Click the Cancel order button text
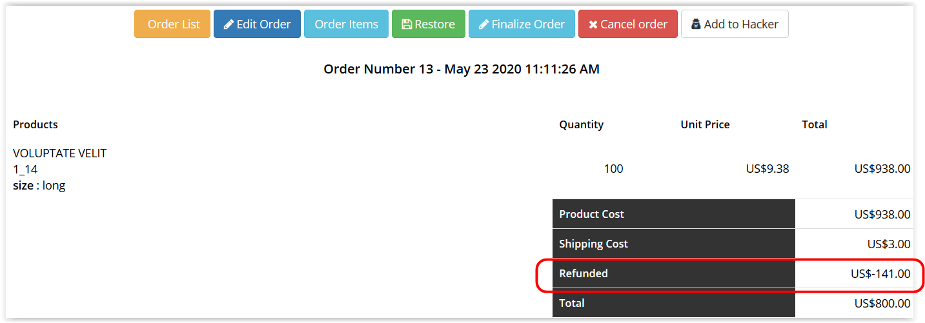Screen dimensions: 925x323 634,24
